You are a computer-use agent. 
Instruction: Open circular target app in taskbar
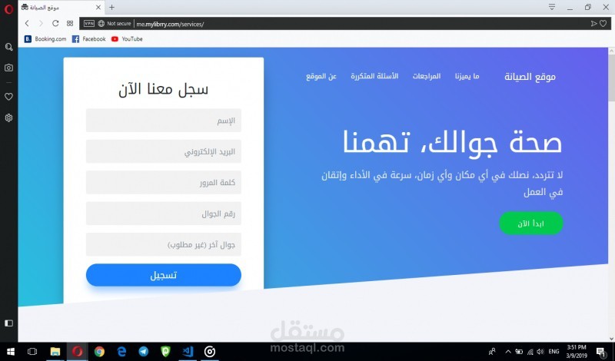tap(210, 352)
